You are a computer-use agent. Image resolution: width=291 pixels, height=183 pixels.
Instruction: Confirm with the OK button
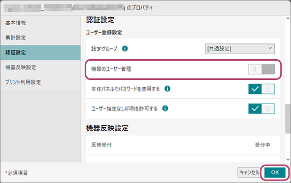[x=275, y=173]
